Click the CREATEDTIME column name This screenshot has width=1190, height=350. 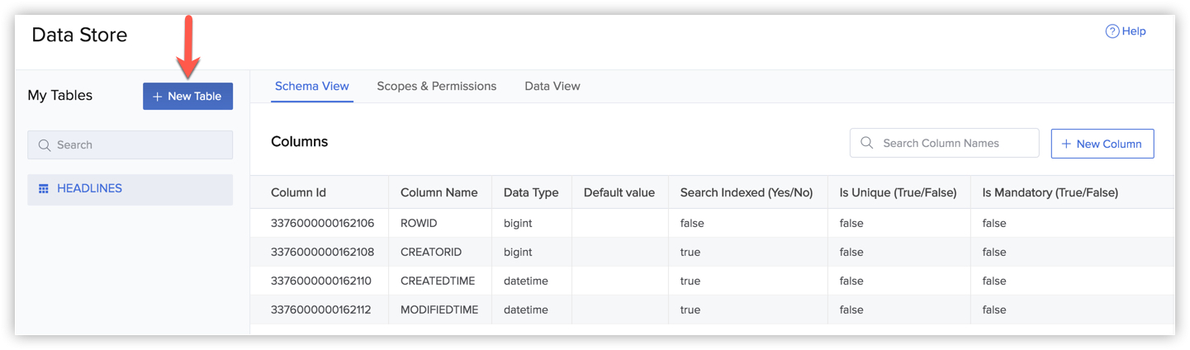click(437, 281)
